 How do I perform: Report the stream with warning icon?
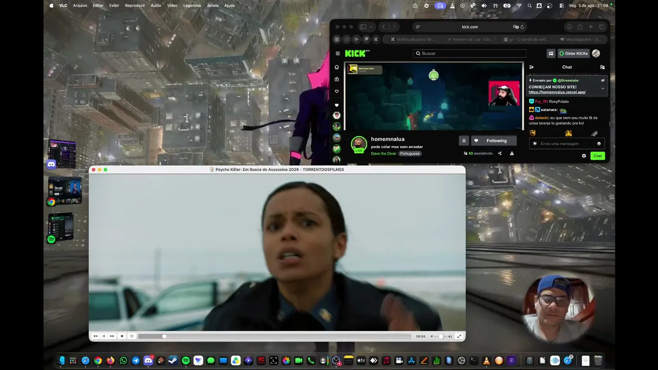[511, 153]
